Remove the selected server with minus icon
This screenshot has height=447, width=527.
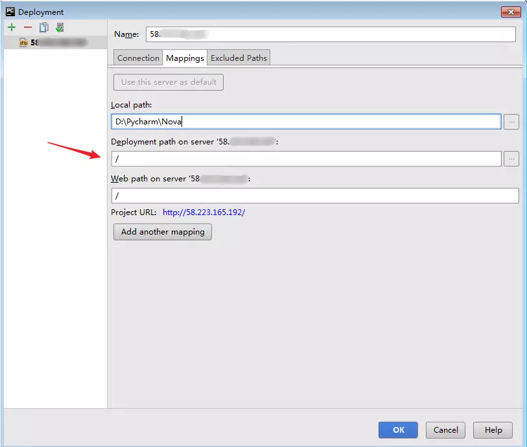coord(28,28)
